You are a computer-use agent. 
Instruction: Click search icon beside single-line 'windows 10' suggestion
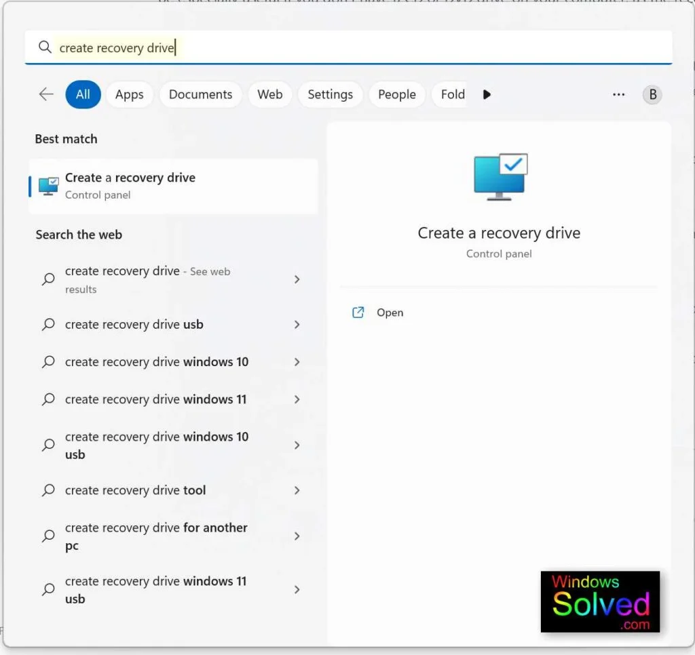[48, 362]
